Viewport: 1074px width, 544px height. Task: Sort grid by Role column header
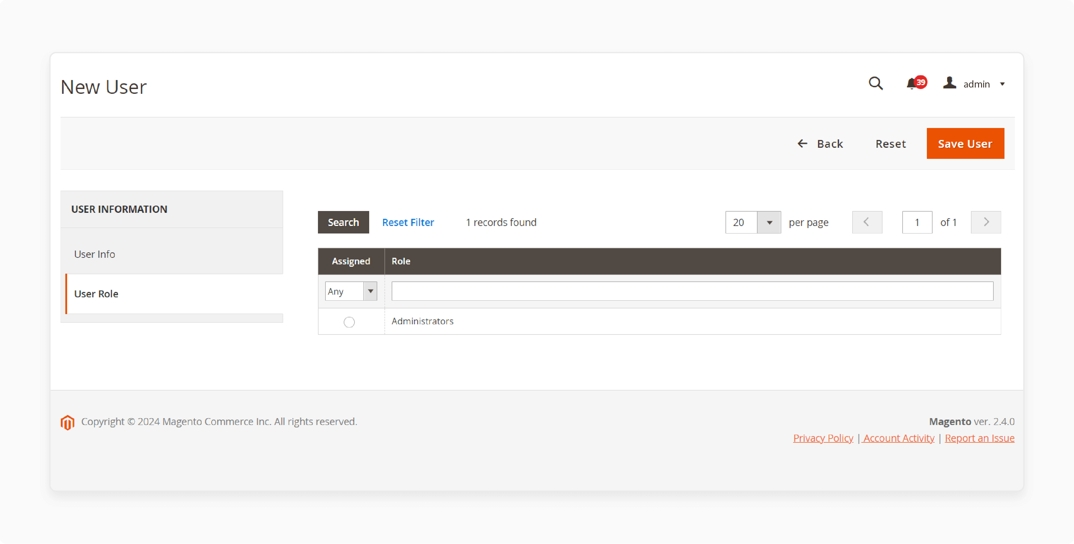pyautogui.click(x=693, y=261)
